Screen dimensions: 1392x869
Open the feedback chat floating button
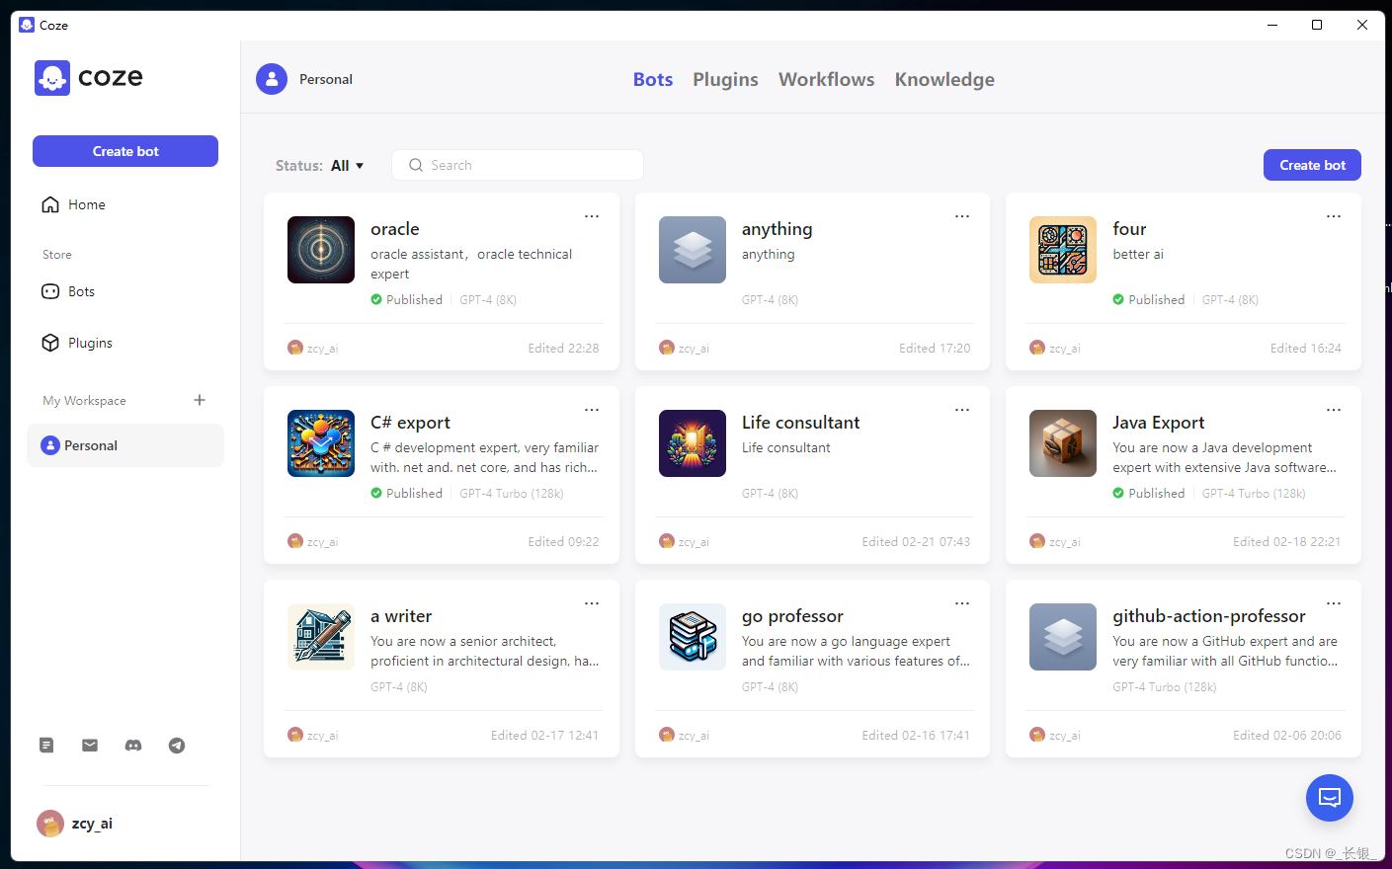coord(1330,798)
